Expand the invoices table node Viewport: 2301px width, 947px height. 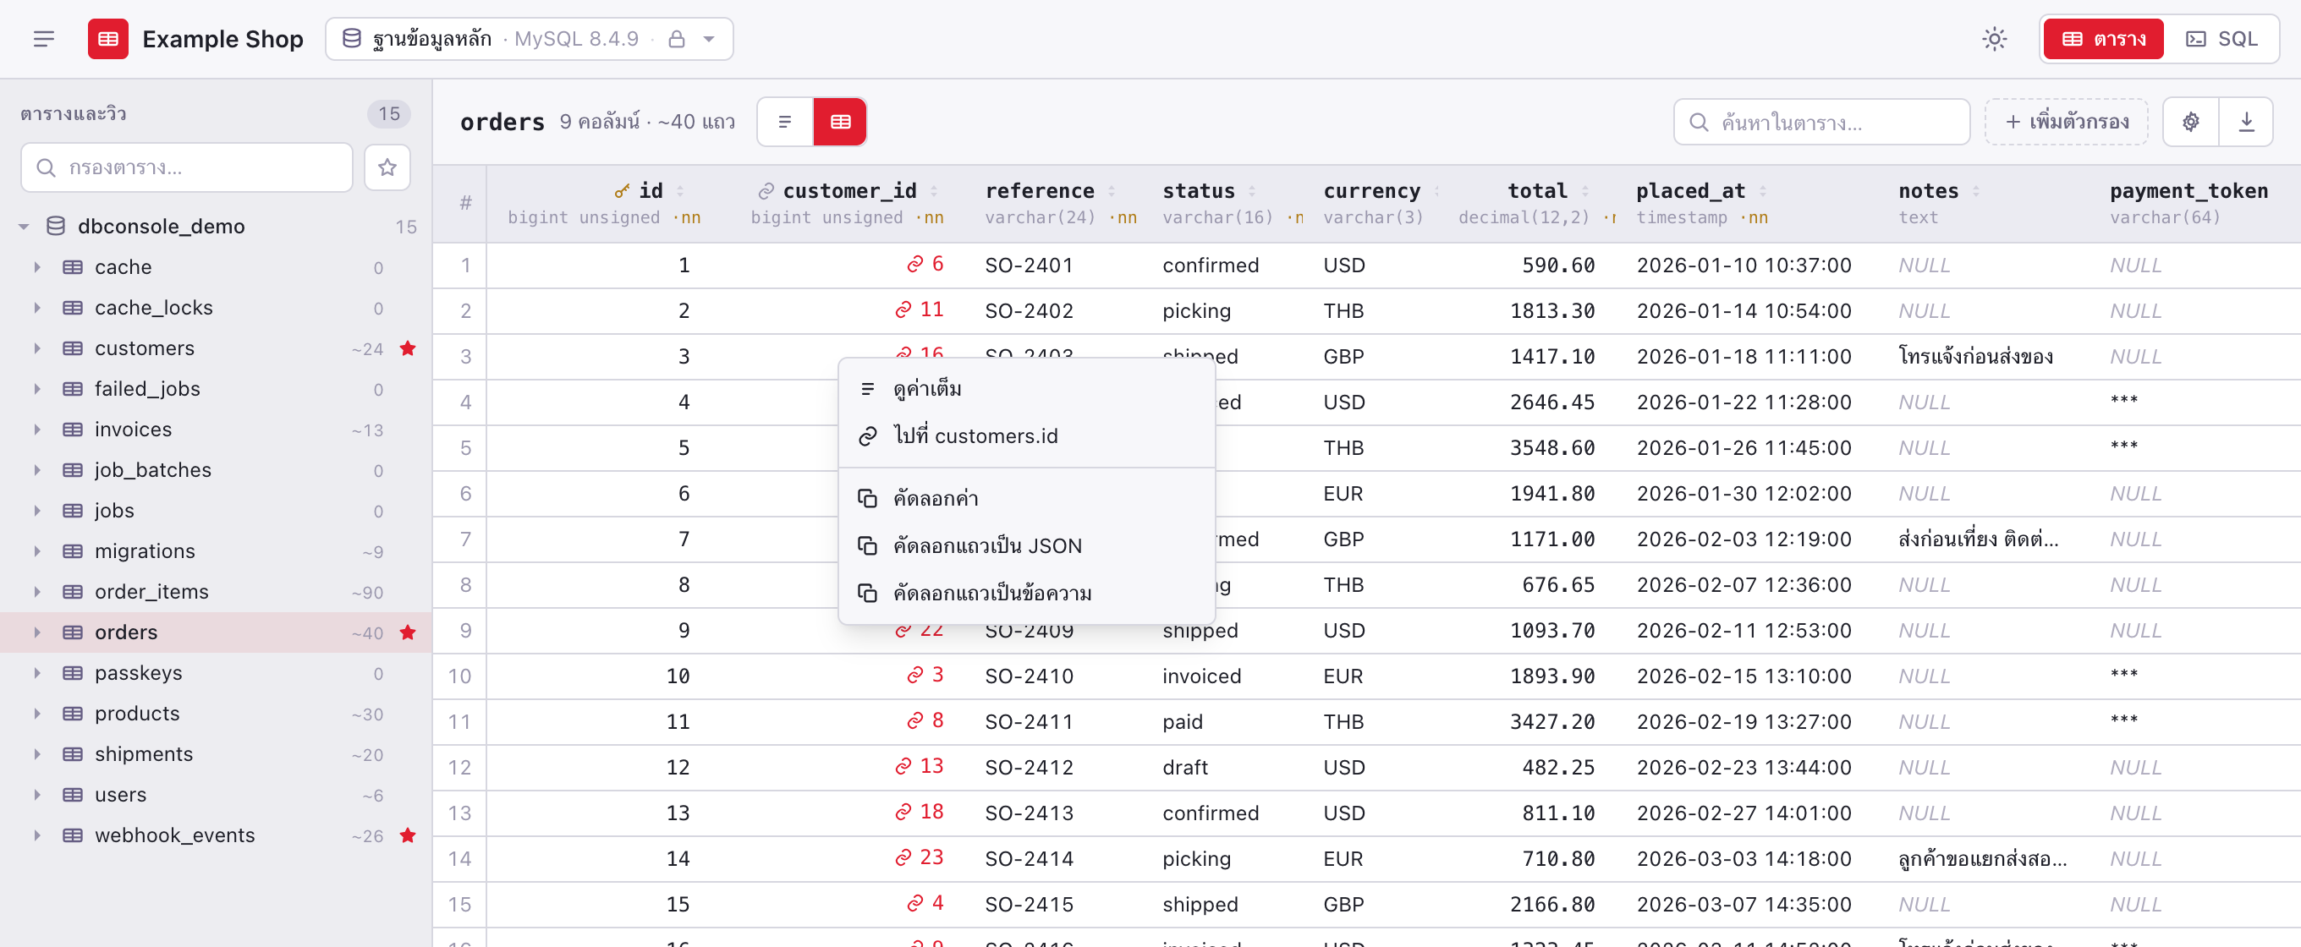36,430
